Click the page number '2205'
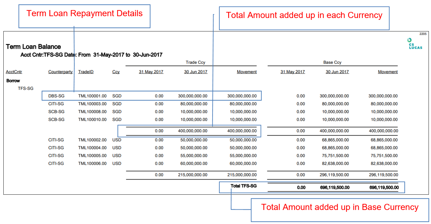The width and height of the screenshot is (431, 224). pos(423,34)
